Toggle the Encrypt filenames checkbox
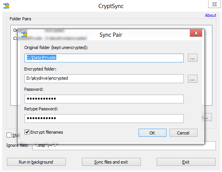 (x=27, y=132)
